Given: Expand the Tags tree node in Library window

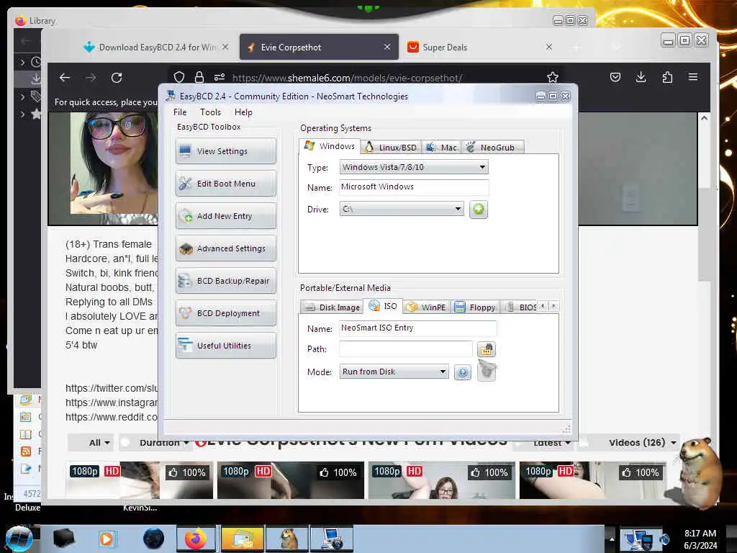Looking at the screenshot, I should click(22, 97).
